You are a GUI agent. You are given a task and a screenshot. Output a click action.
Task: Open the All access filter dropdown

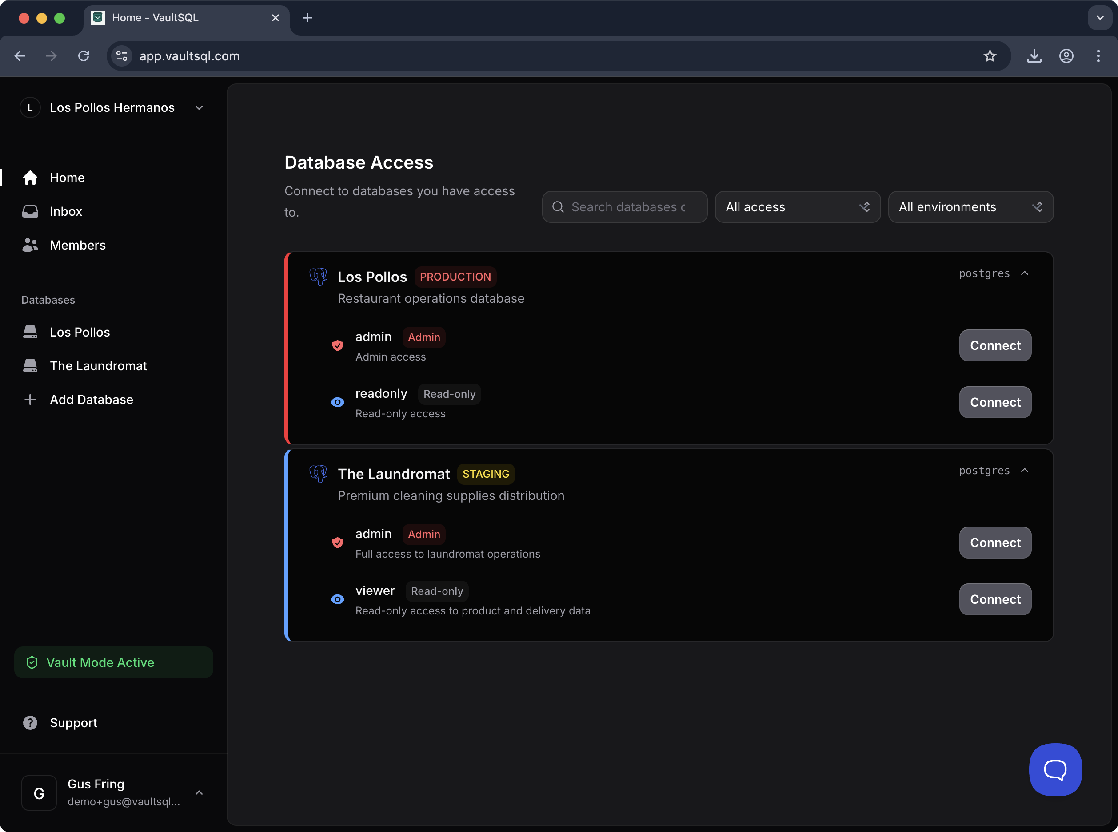(x=798, y=207)
